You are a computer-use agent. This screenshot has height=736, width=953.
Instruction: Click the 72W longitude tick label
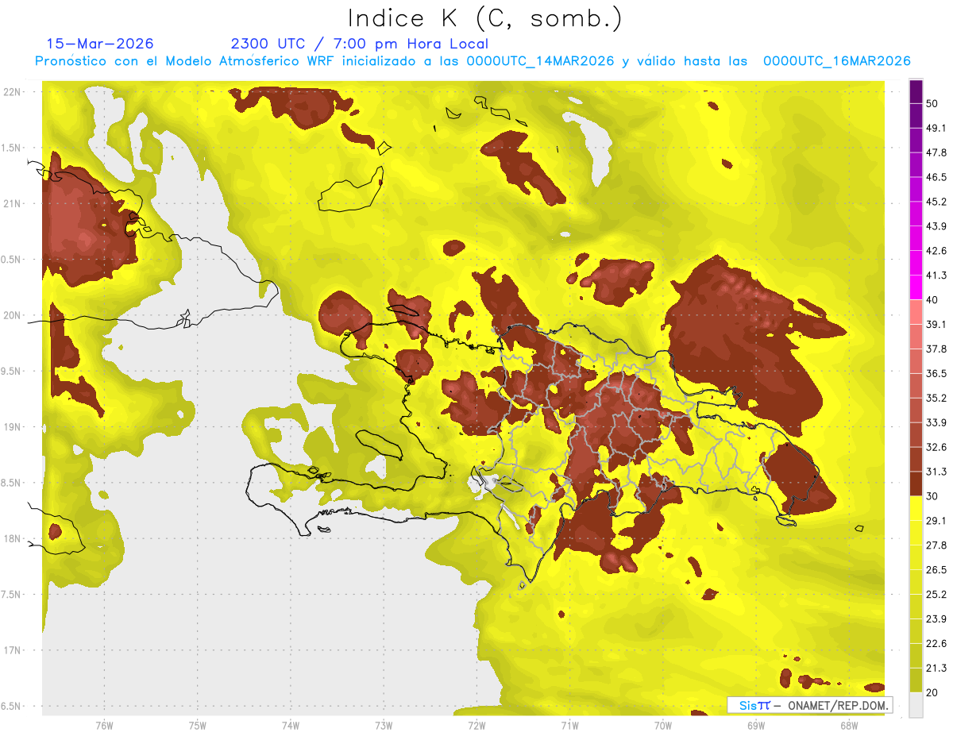click(476, 725)
